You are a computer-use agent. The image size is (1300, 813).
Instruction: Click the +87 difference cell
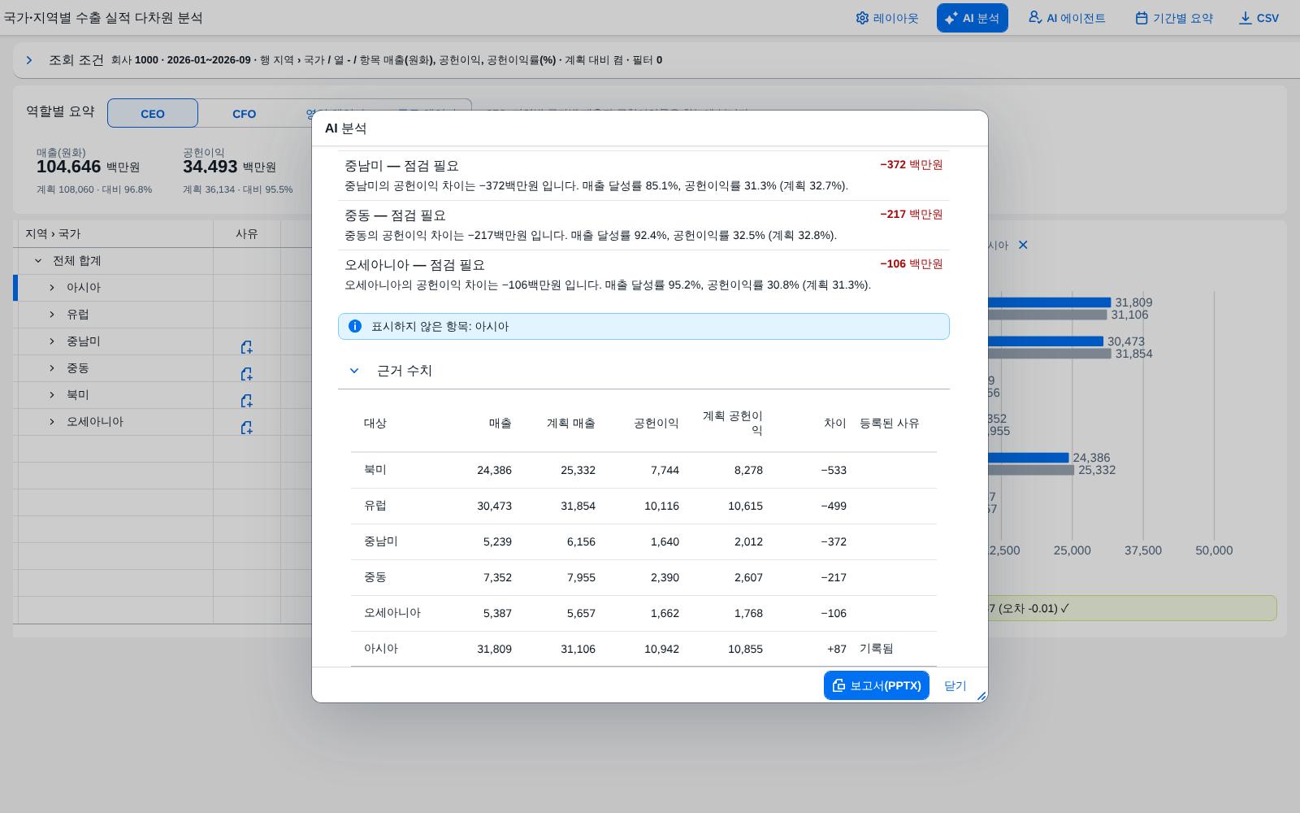(837, 649)
